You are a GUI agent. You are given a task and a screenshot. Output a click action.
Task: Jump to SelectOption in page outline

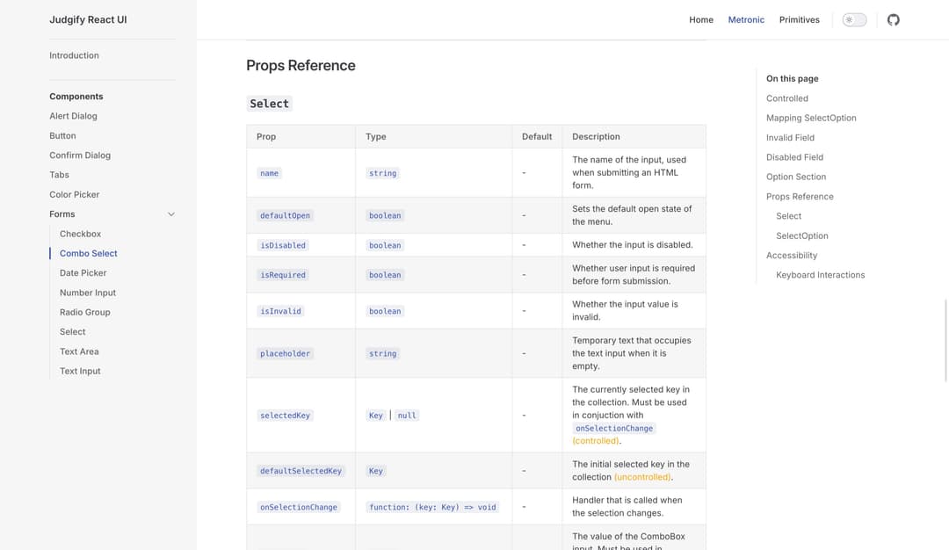click(802, 236)
